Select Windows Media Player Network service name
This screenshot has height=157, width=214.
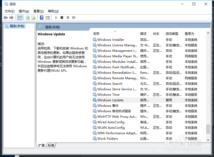[118, 56]
